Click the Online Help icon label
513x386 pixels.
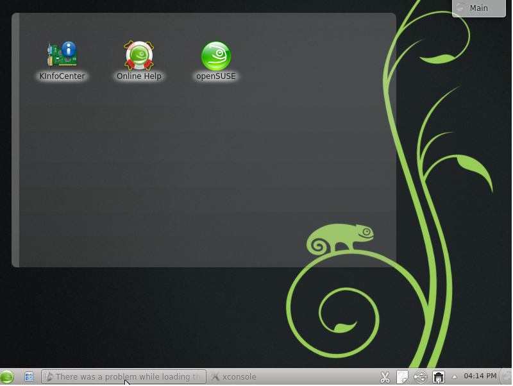(x=139, y=76)
